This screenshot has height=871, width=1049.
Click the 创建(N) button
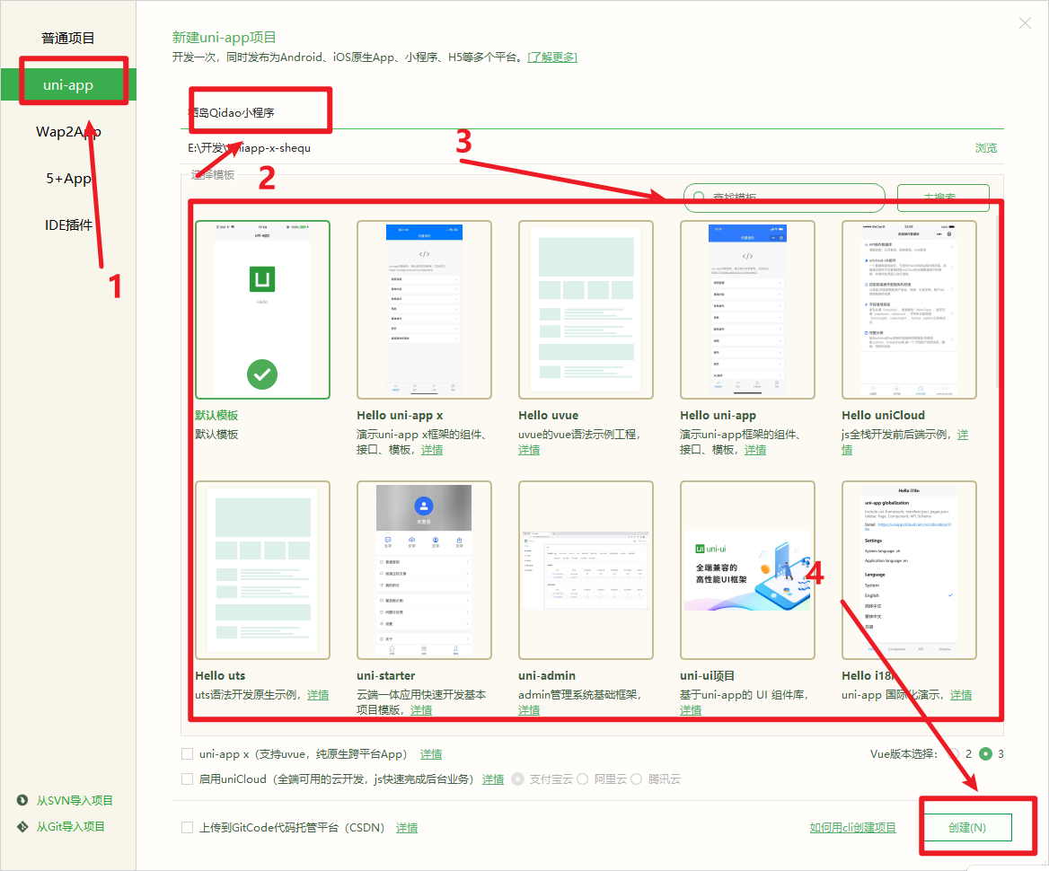(x=967, y=828)
